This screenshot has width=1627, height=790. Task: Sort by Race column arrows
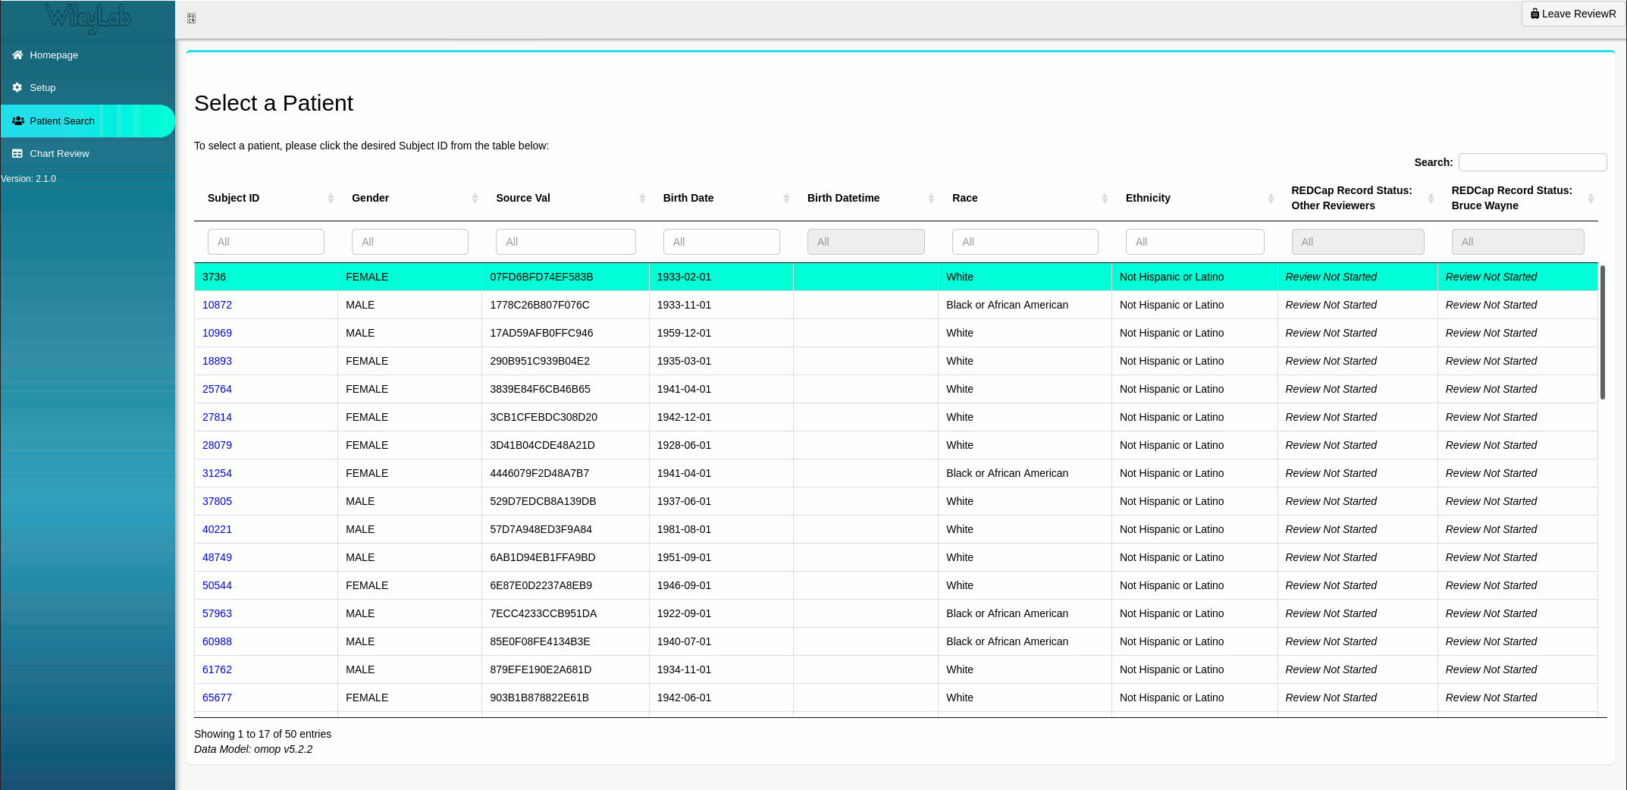[x=1105, y=198]
